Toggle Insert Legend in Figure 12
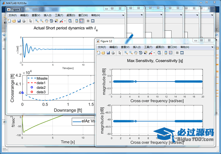The height and width of the screenshot is (154, 221). click(x=171, y=53)
